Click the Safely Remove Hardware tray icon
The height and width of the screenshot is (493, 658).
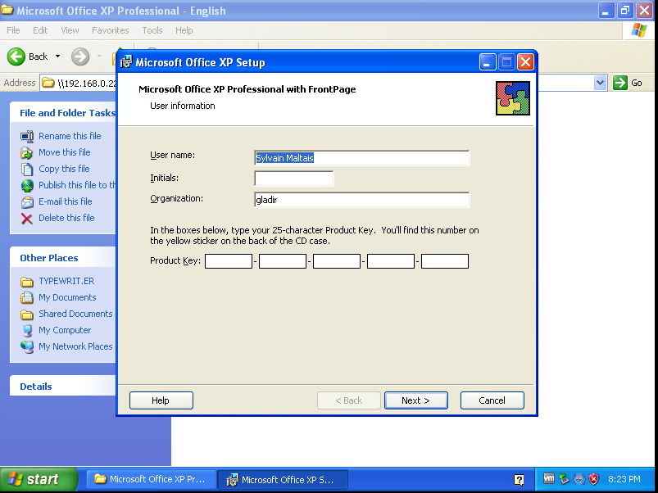(x=565, y=478)
